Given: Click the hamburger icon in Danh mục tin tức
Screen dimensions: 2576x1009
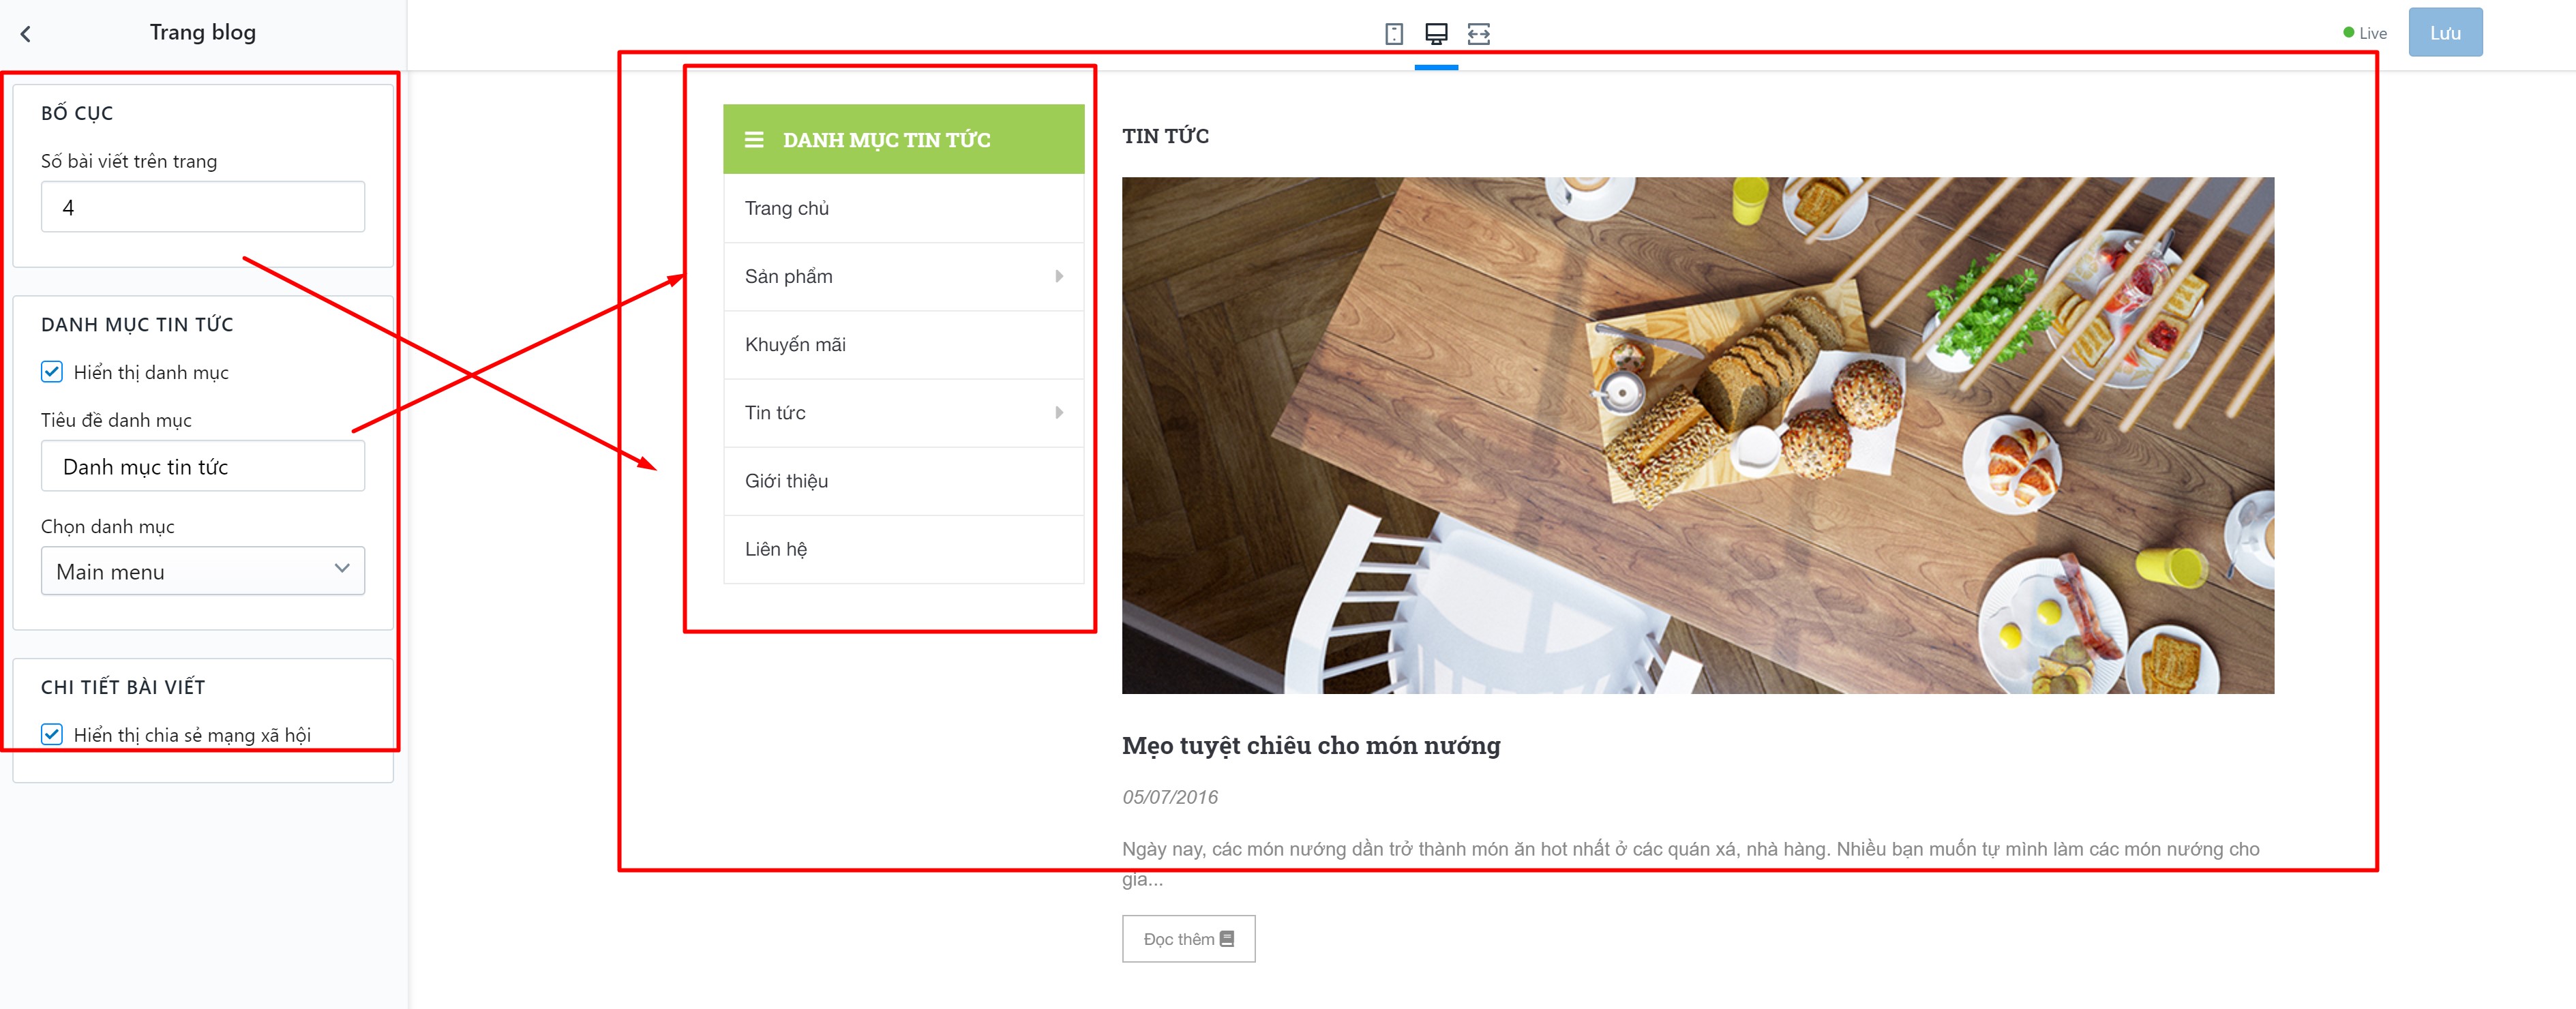Looking at the screenshot, I should [x=754, y=140].
